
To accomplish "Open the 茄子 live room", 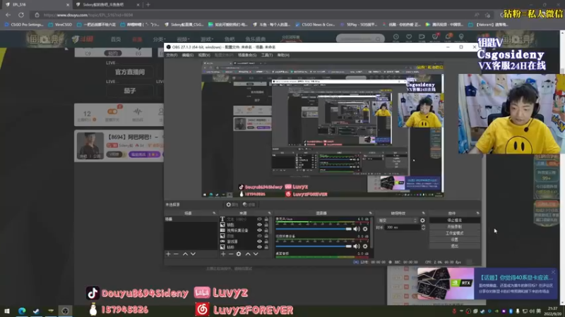I will click(x=130, y=91).
